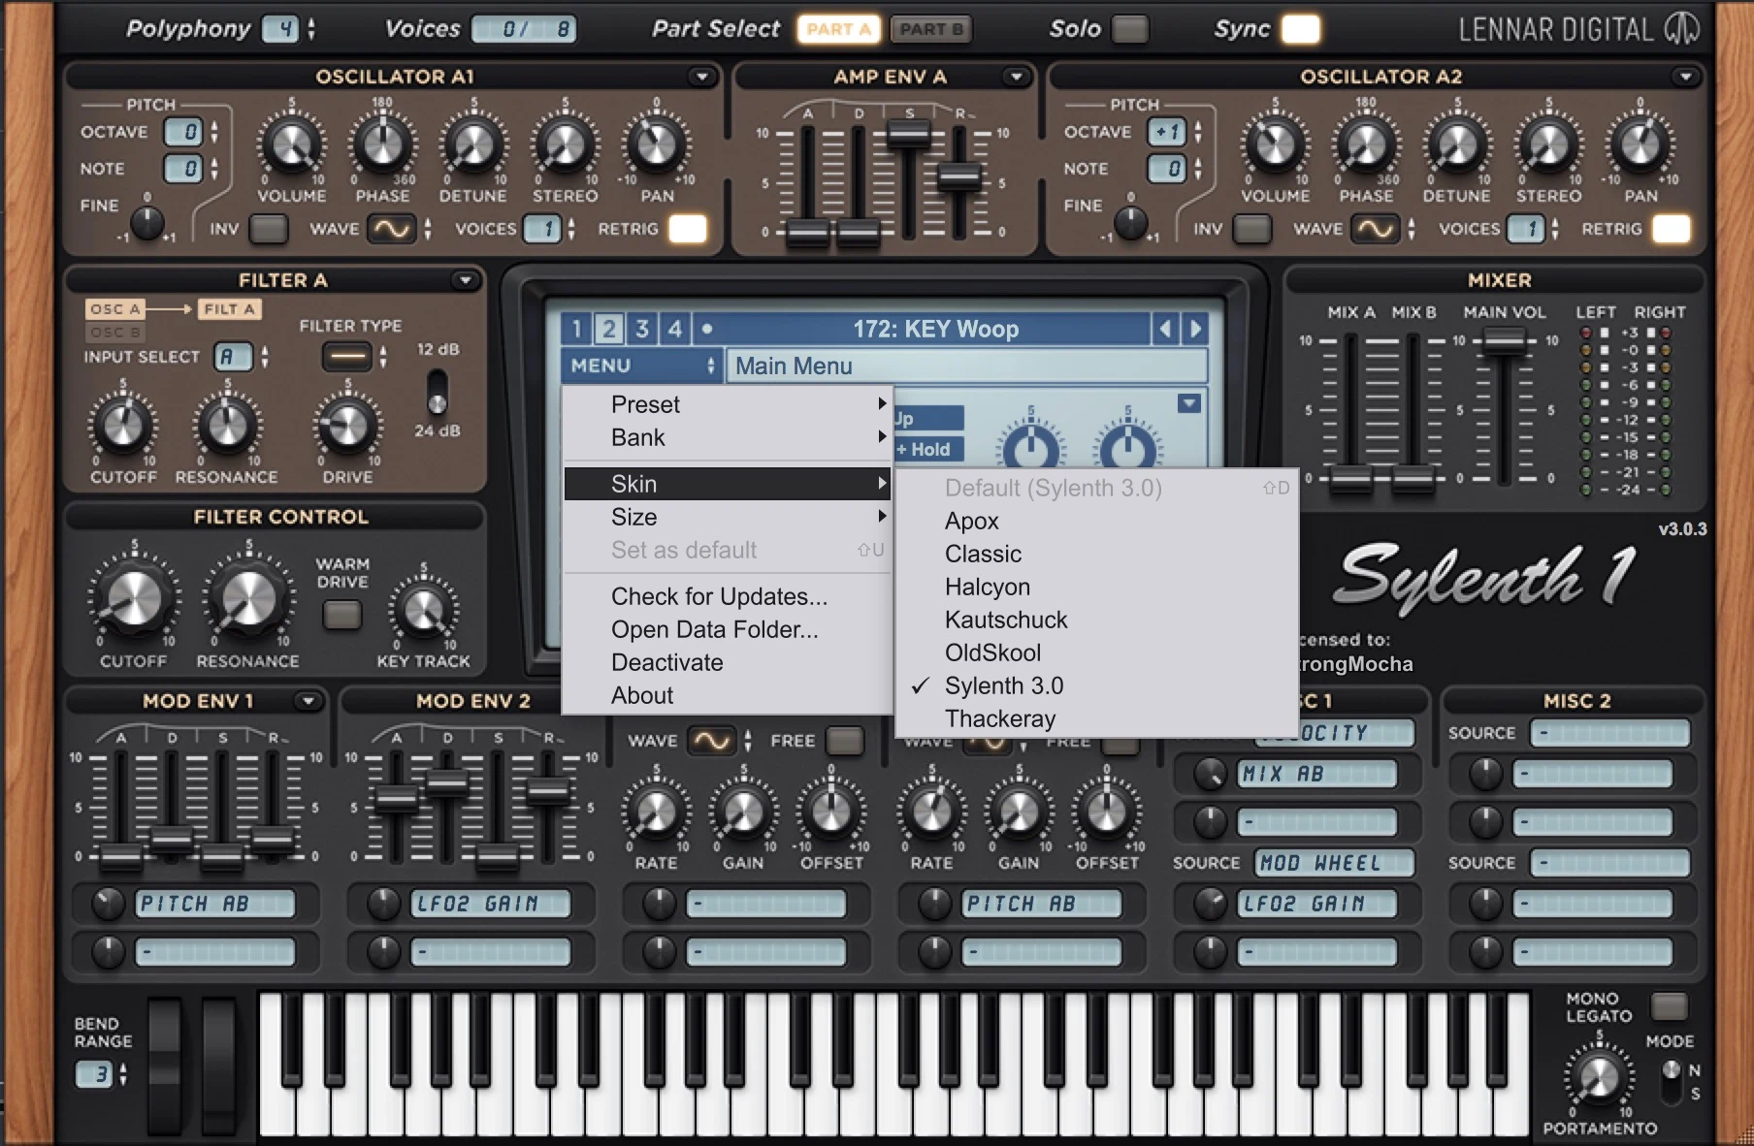Select the Classic skin option
Viewport: 1754px width, 1146px height.
point(983,554)
